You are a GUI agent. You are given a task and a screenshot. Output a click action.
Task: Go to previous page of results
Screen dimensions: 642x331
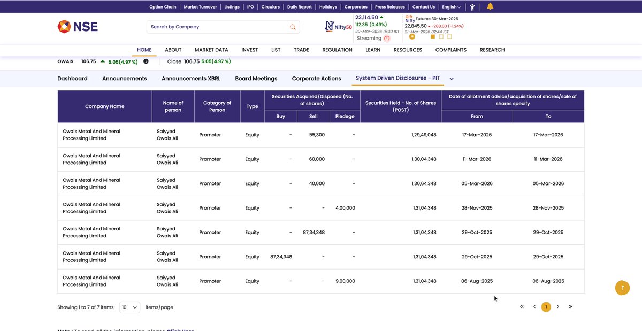[x=534, y=307]
